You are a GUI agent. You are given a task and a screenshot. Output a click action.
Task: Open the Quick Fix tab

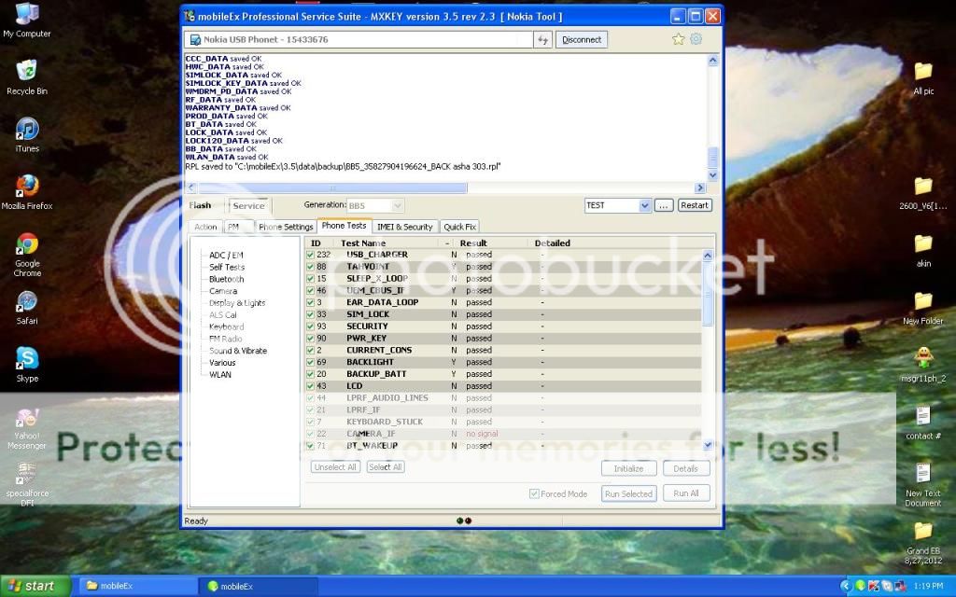[x=459, y=227]
